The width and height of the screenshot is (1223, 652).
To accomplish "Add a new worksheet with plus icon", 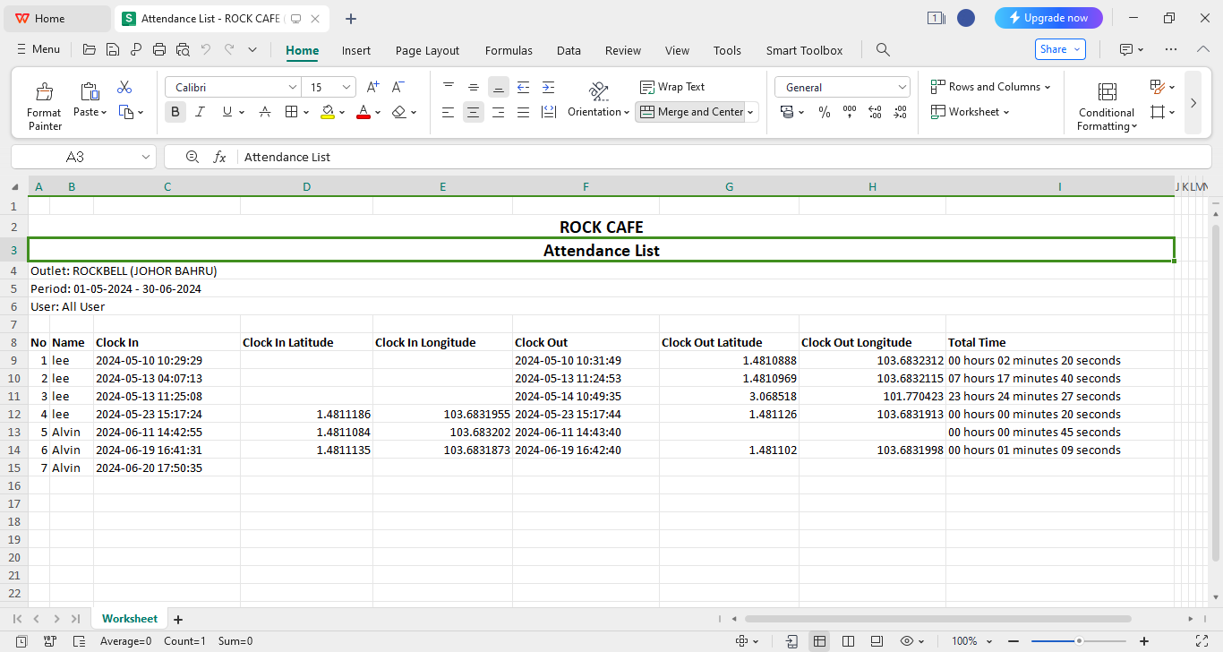I will (x=178, y=619).
